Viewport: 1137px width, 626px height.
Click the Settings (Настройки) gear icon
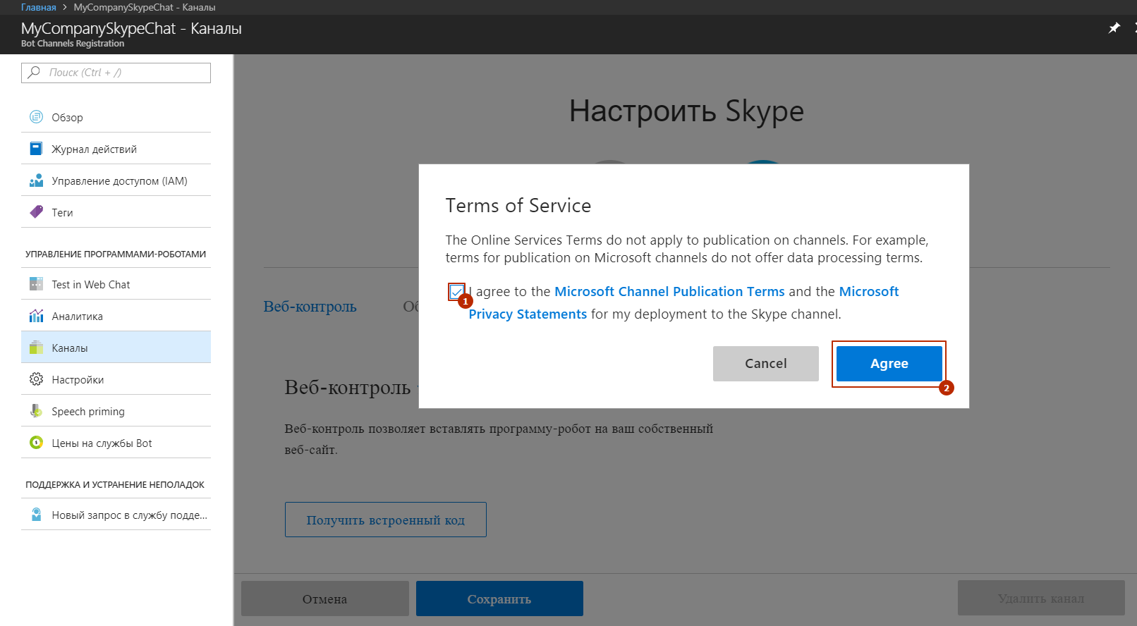coord(36,379)
